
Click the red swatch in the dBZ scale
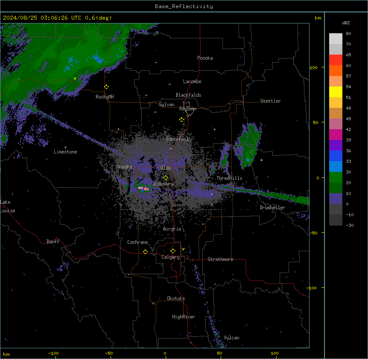[336, 60]
